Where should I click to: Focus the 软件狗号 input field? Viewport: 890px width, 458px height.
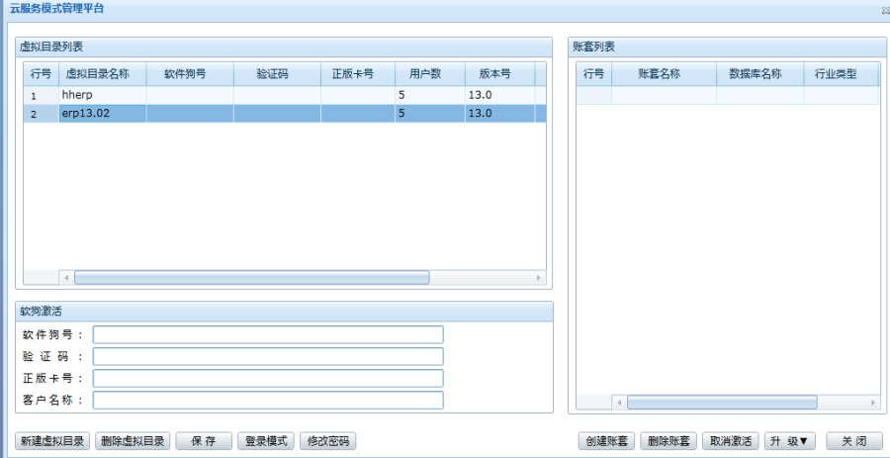(268, 334)
